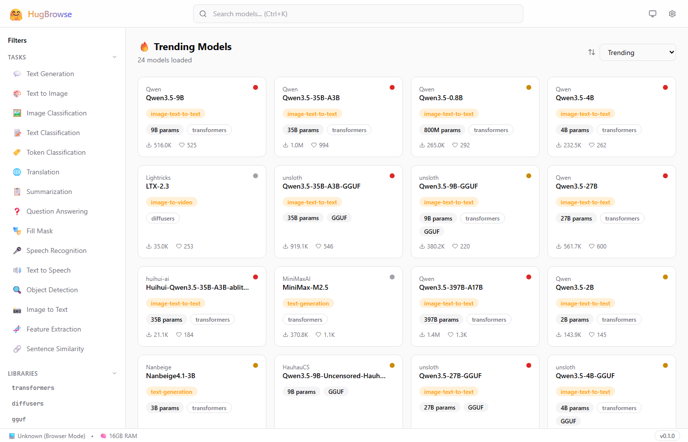Select the Speech Recognition task icon
Image resolution: width=688 pixels, height=442 pixels.
tap(16, 250)
